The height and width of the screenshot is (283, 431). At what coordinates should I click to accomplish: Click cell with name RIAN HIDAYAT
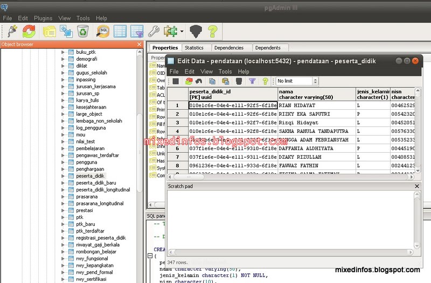(317, 105)
